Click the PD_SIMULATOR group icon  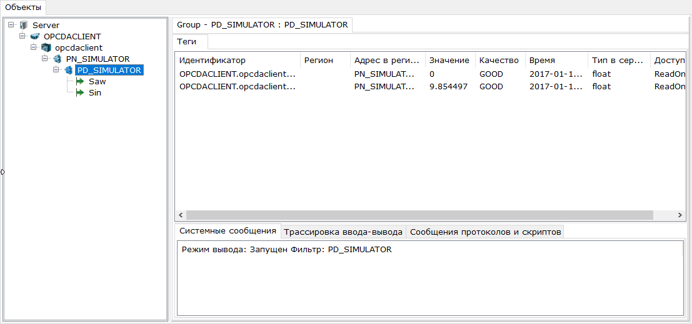[x=68, y=70]
